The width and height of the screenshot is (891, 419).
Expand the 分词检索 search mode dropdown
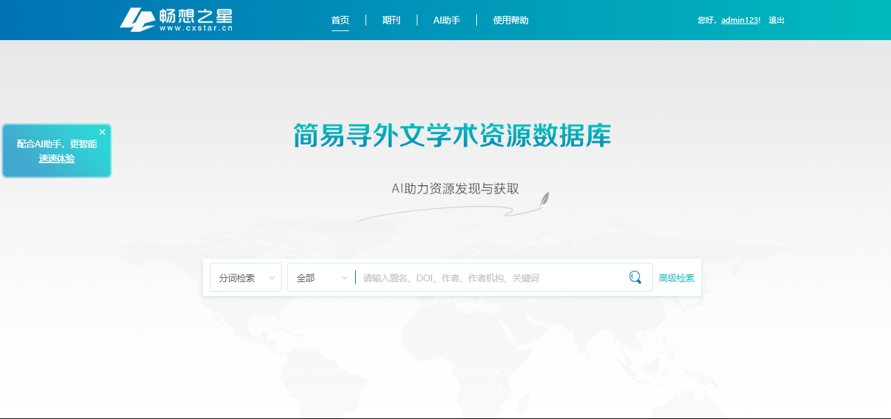pos(246,278)
